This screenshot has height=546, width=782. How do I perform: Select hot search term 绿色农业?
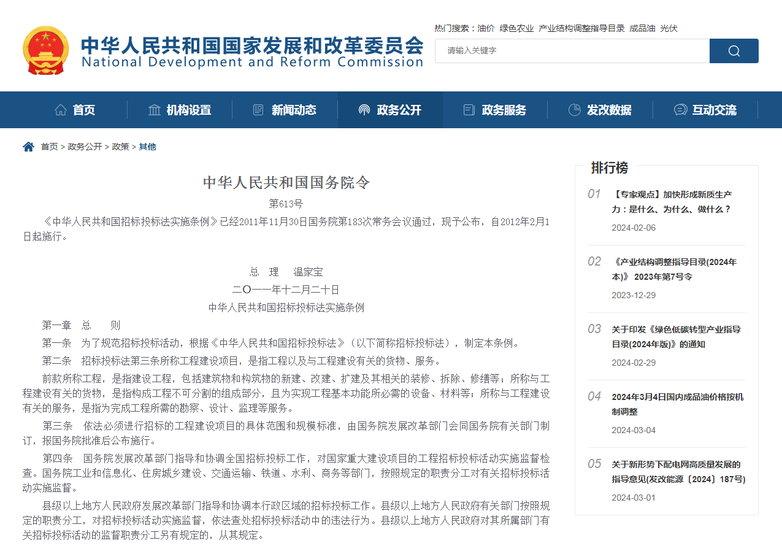pyautogui.click(x=516, y=28)
